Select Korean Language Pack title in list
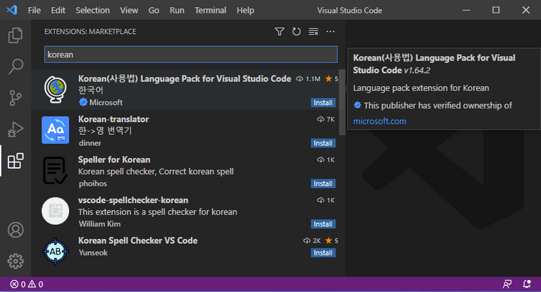 coord(185,79)
